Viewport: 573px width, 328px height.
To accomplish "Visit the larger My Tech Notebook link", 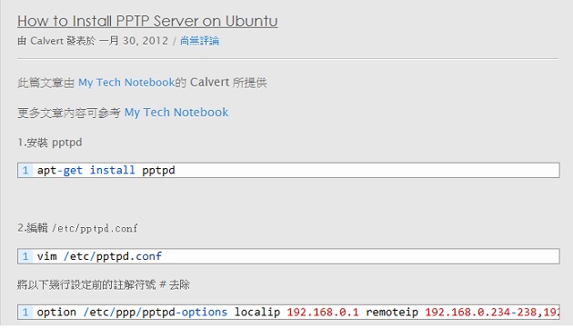I will pos(176,112).
